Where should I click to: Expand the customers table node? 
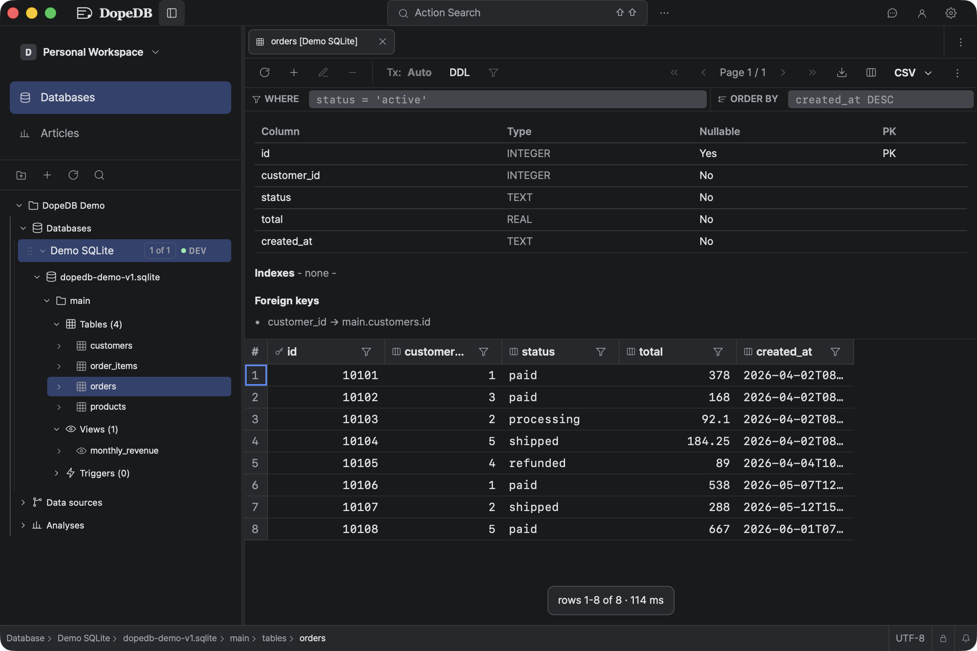[59, 346]
